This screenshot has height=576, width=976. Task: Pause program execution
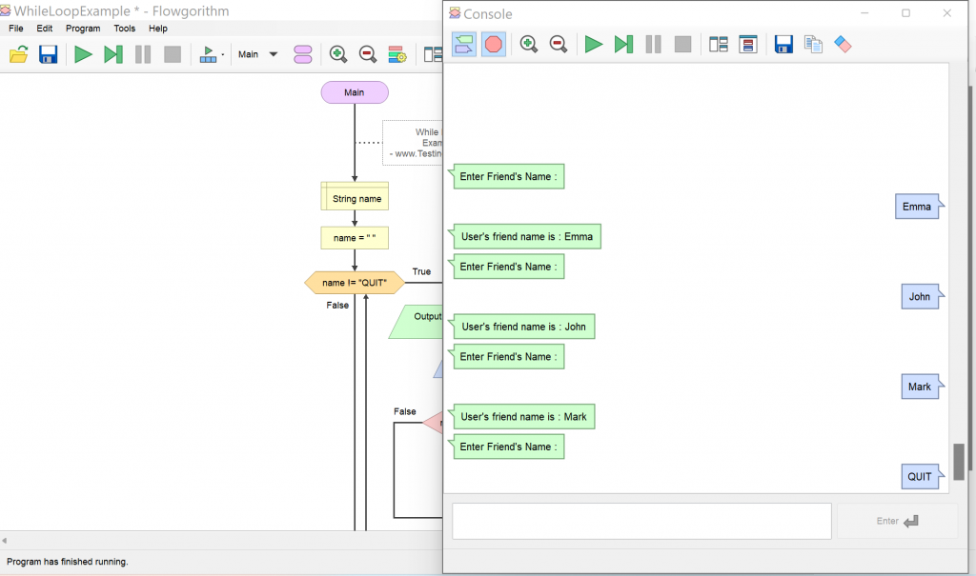(x=142, y=53)
